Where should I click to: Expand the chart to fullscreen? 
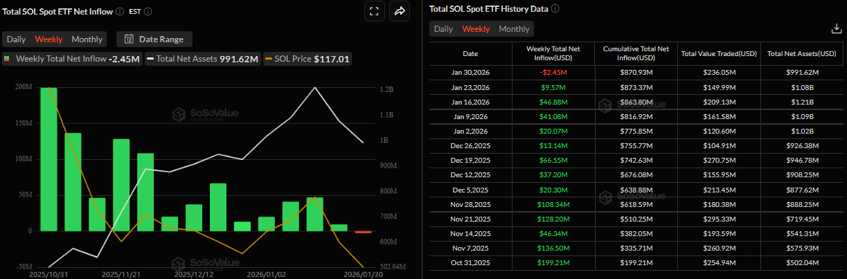pyautogui.click(x=374, y=11)
